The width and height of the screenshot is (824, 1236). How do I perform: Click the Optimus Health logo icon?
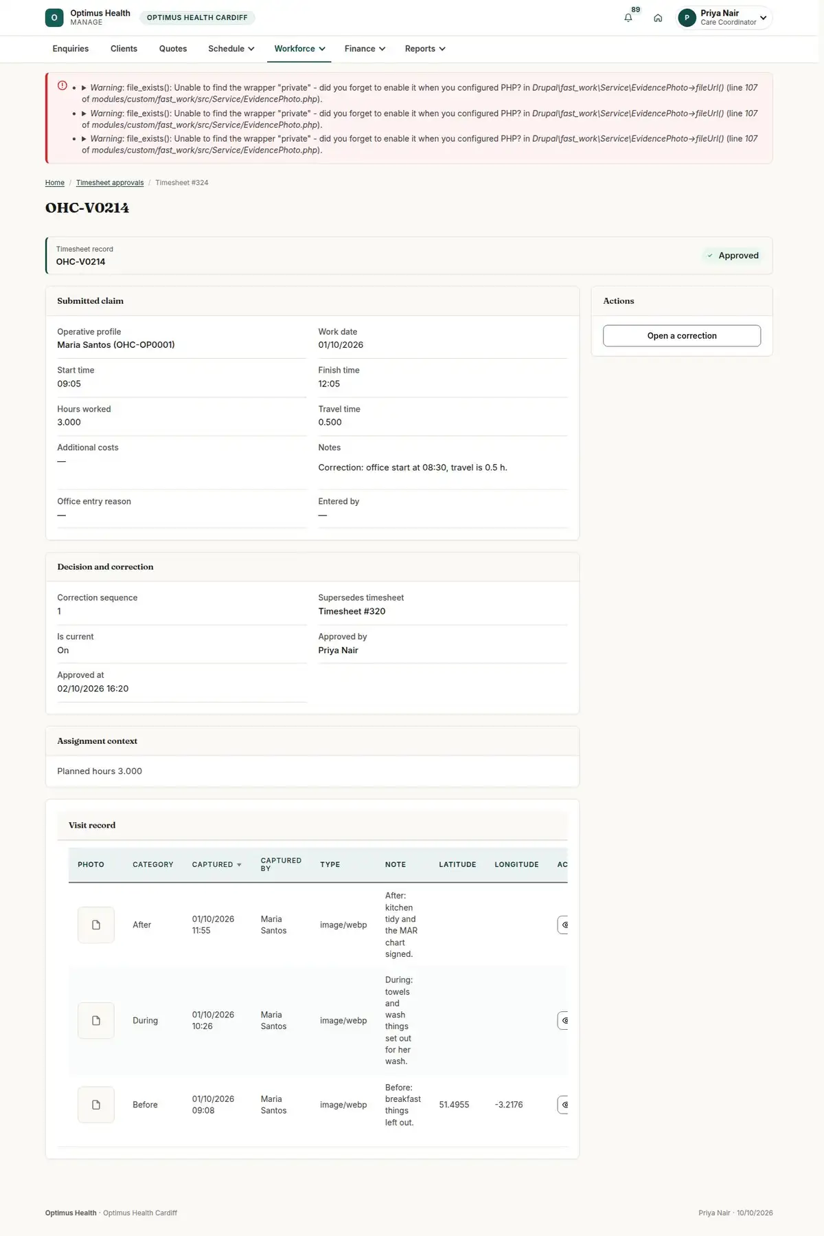coord(54,18)
